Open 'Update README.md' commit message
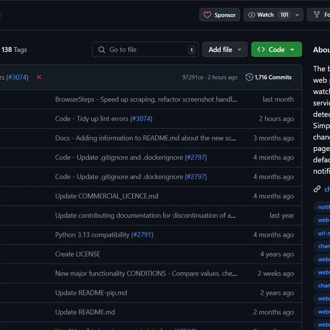Image resolution: width=330 pixels, height=330 pixels. (85, 312)
